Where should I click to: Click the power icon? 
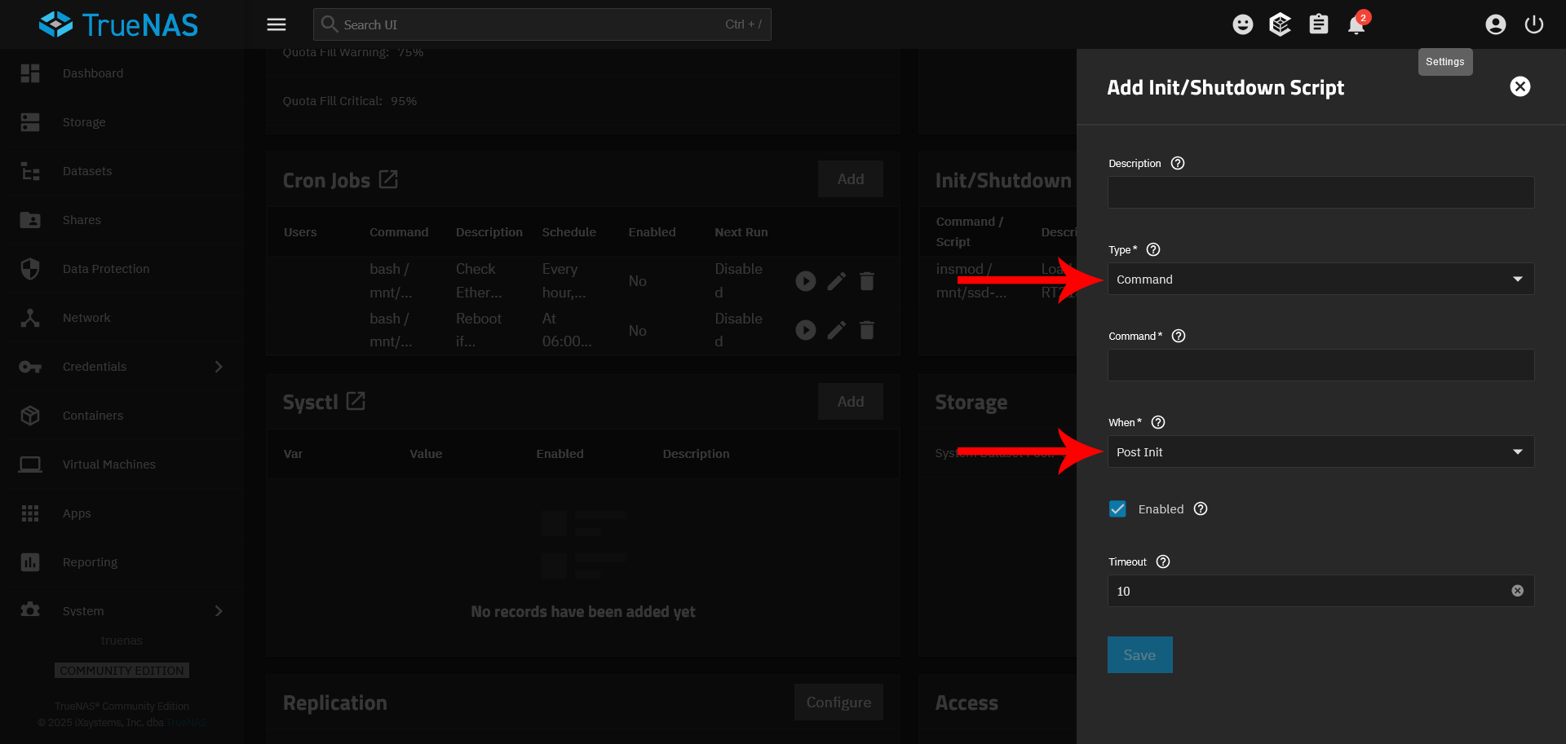coord(1534,24)
